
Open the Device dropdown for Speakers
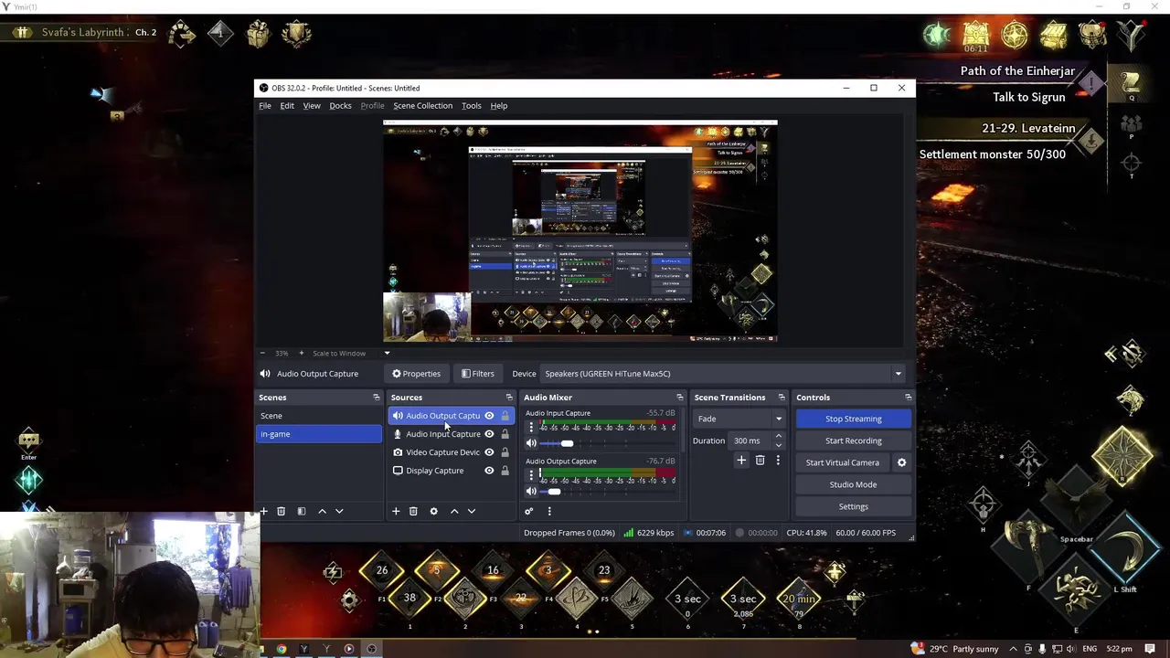pos(722,373)
